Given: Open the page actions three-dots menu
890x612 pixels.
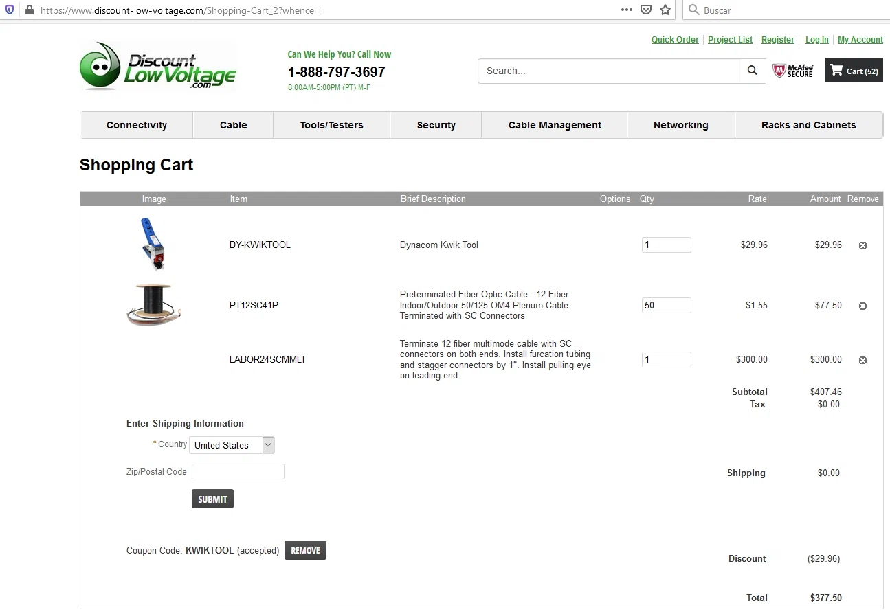Looking at the screenshot, I should click(626, 10).
